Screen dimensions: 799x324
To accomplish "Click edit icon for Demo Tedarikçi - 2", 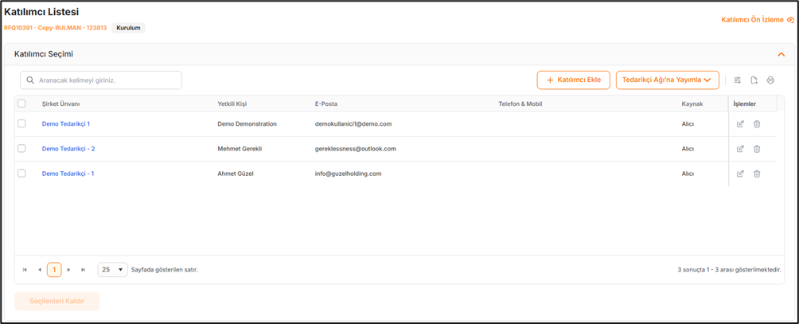I will click(x=740, y=149).
